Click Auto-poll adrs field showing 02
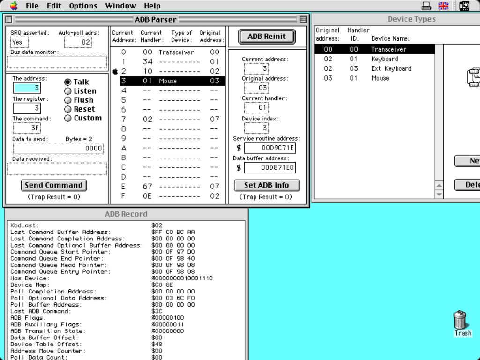The image size is (480, 360). (x=78, y=42)
